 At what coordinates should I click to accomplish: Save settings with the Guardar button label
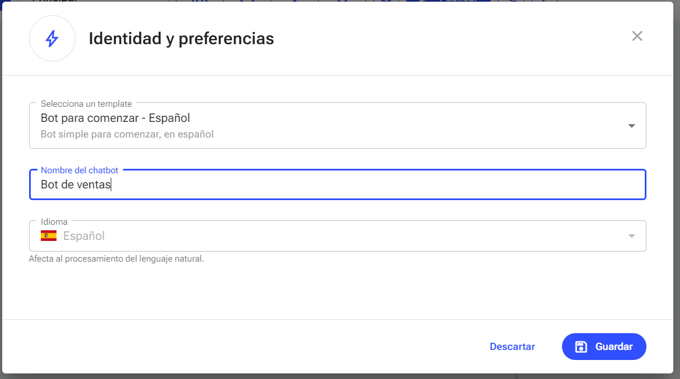click(x=614, y=347)
